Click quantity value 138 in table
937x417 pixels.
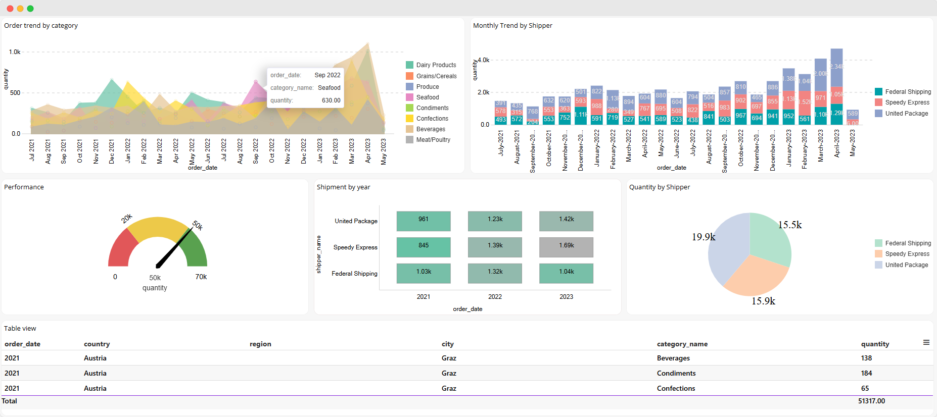click(x=866, y=358)
